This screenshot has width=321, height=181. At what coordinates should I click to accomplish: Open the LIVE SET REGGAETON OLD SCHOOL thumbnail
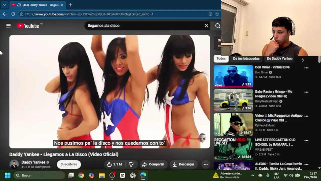click(x=233, y=149)
